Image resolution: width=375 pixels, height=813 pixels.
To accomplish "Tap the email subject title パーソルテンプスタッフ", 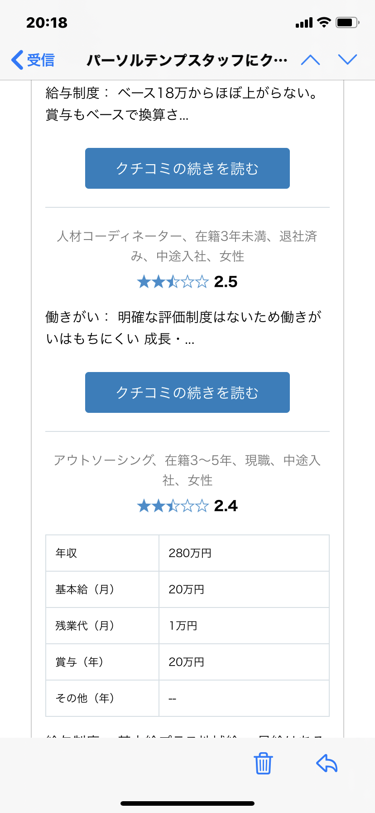I will [187, 60].
